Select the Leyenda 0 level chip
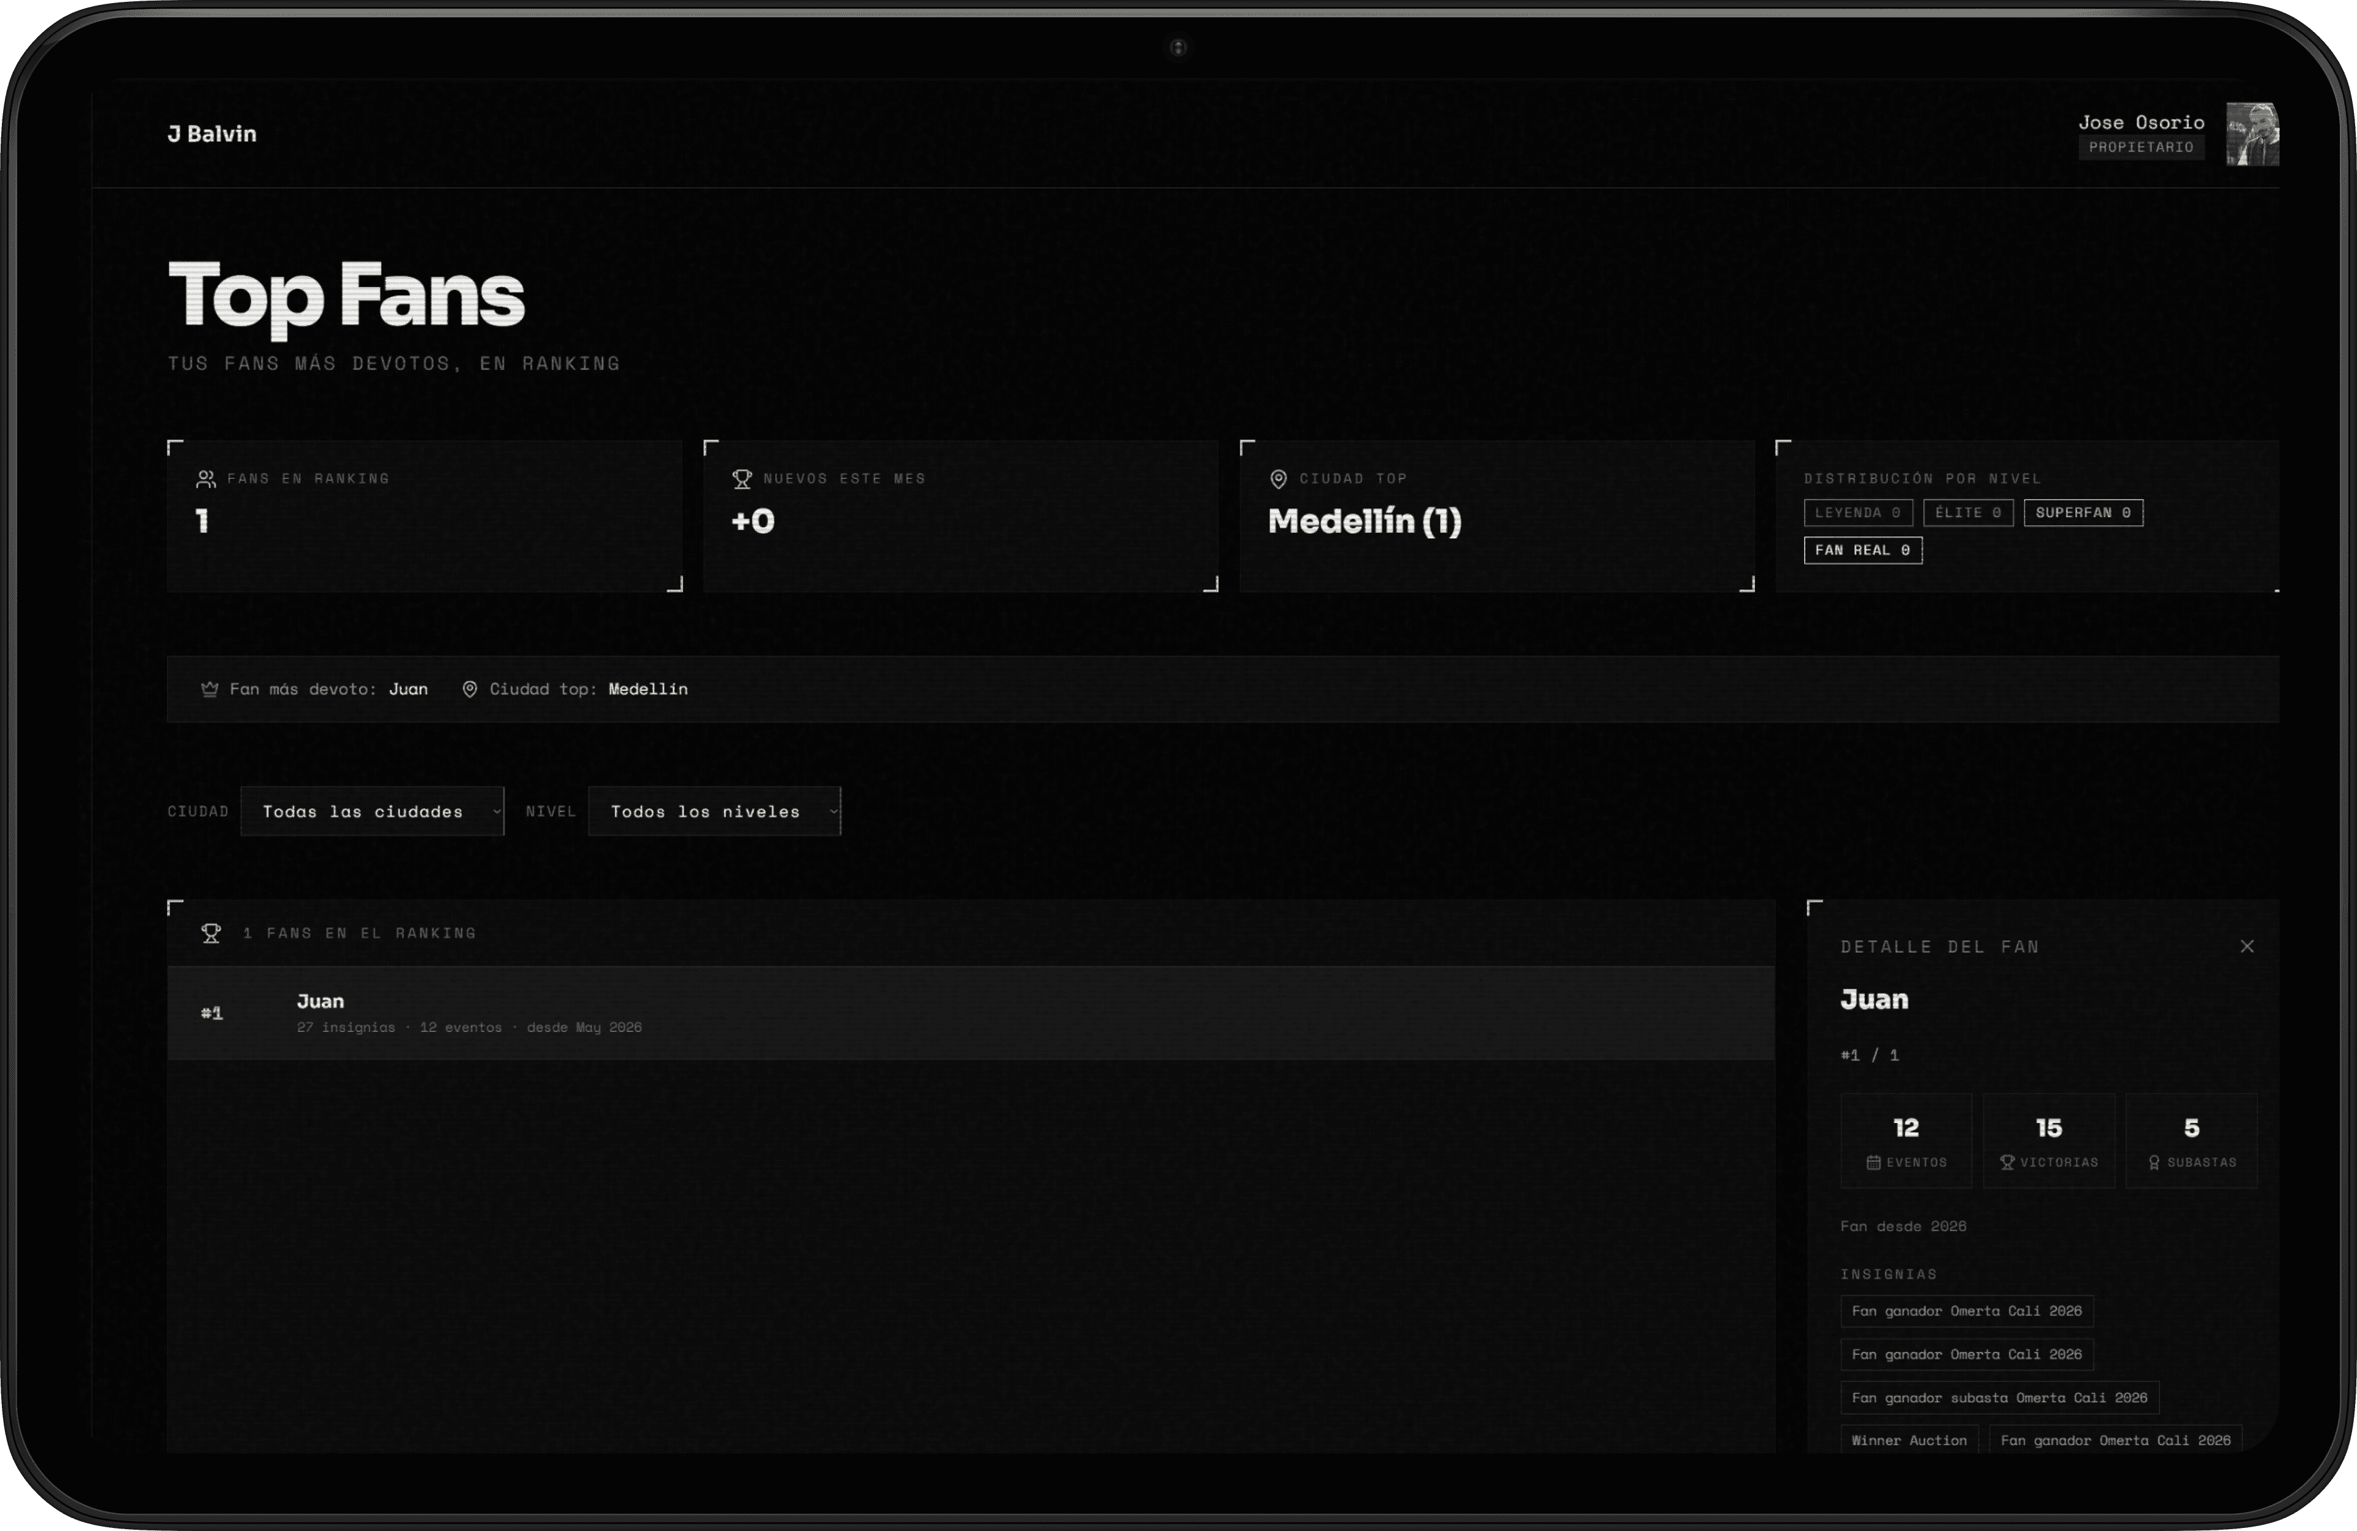 click(1858, 513)
